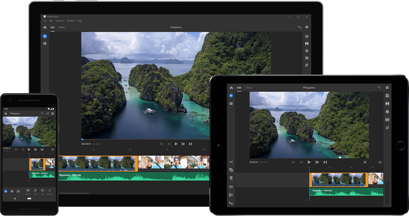Open the Edit menu in desktop menu bar
Viewport: 409px width, 216px height.
point(51,21)
